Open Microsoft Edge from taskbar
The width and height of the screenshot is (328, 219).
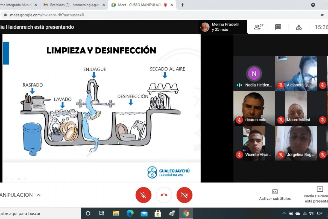(130, 214)
